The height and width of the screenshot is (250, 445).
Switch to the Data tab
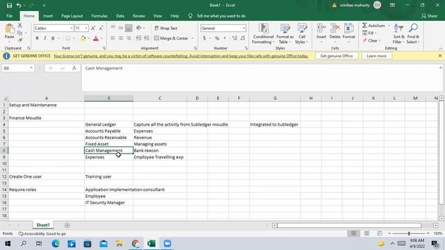coord(120,16)
